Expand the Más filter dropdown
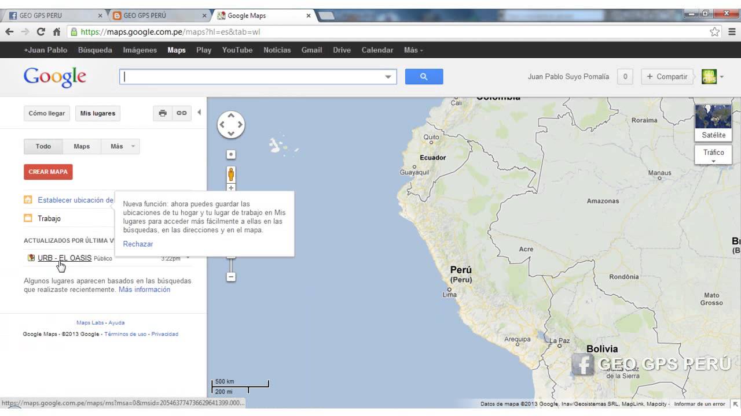The image size is (741, 416). (120, 146)
